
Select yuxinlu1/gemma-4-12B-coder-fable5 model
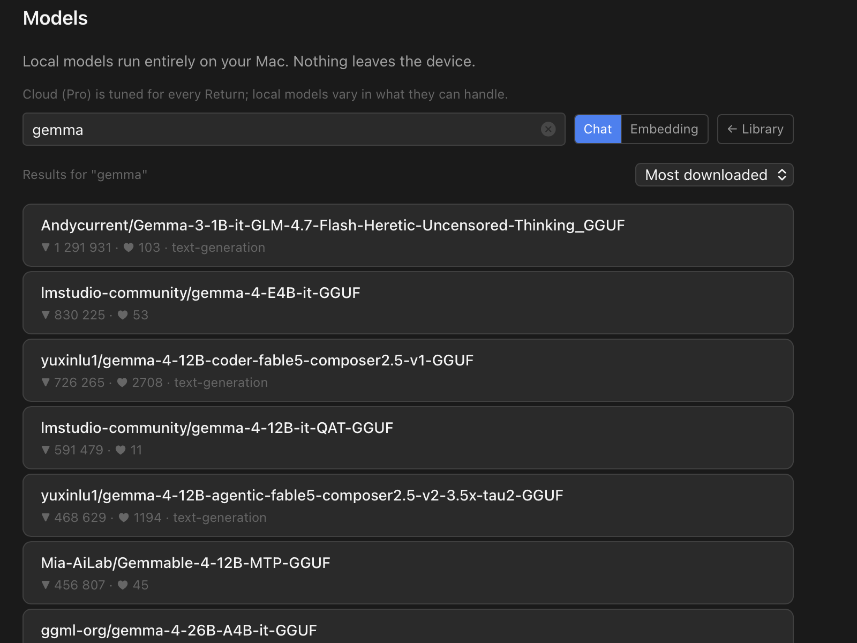(408, 370)
